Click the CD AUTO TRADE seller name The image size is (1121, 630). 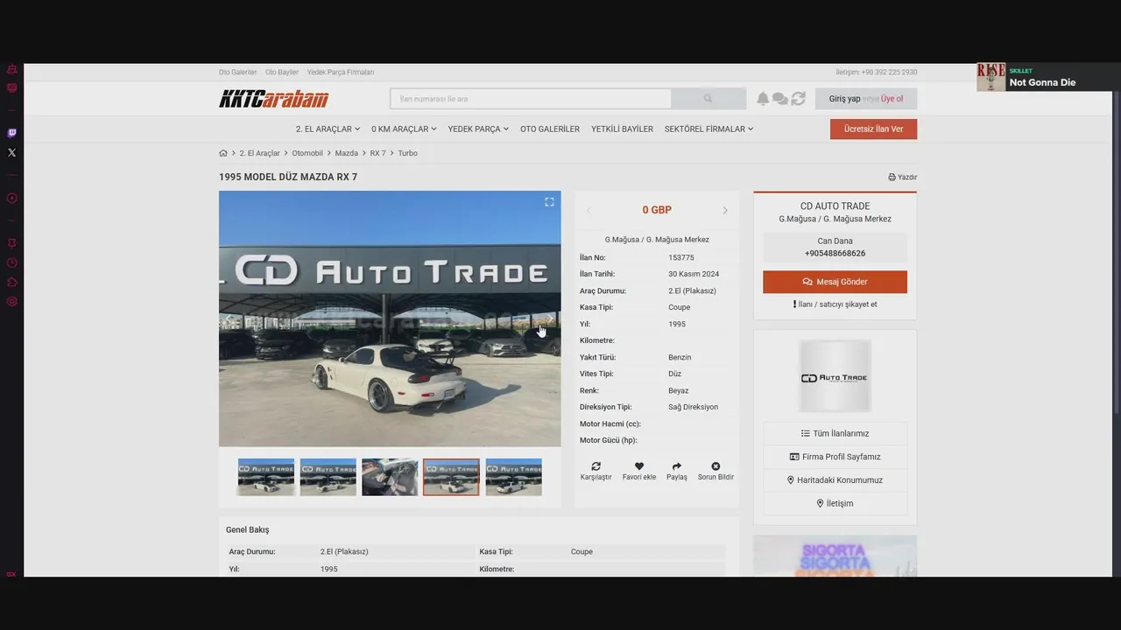tap(835, 206)
